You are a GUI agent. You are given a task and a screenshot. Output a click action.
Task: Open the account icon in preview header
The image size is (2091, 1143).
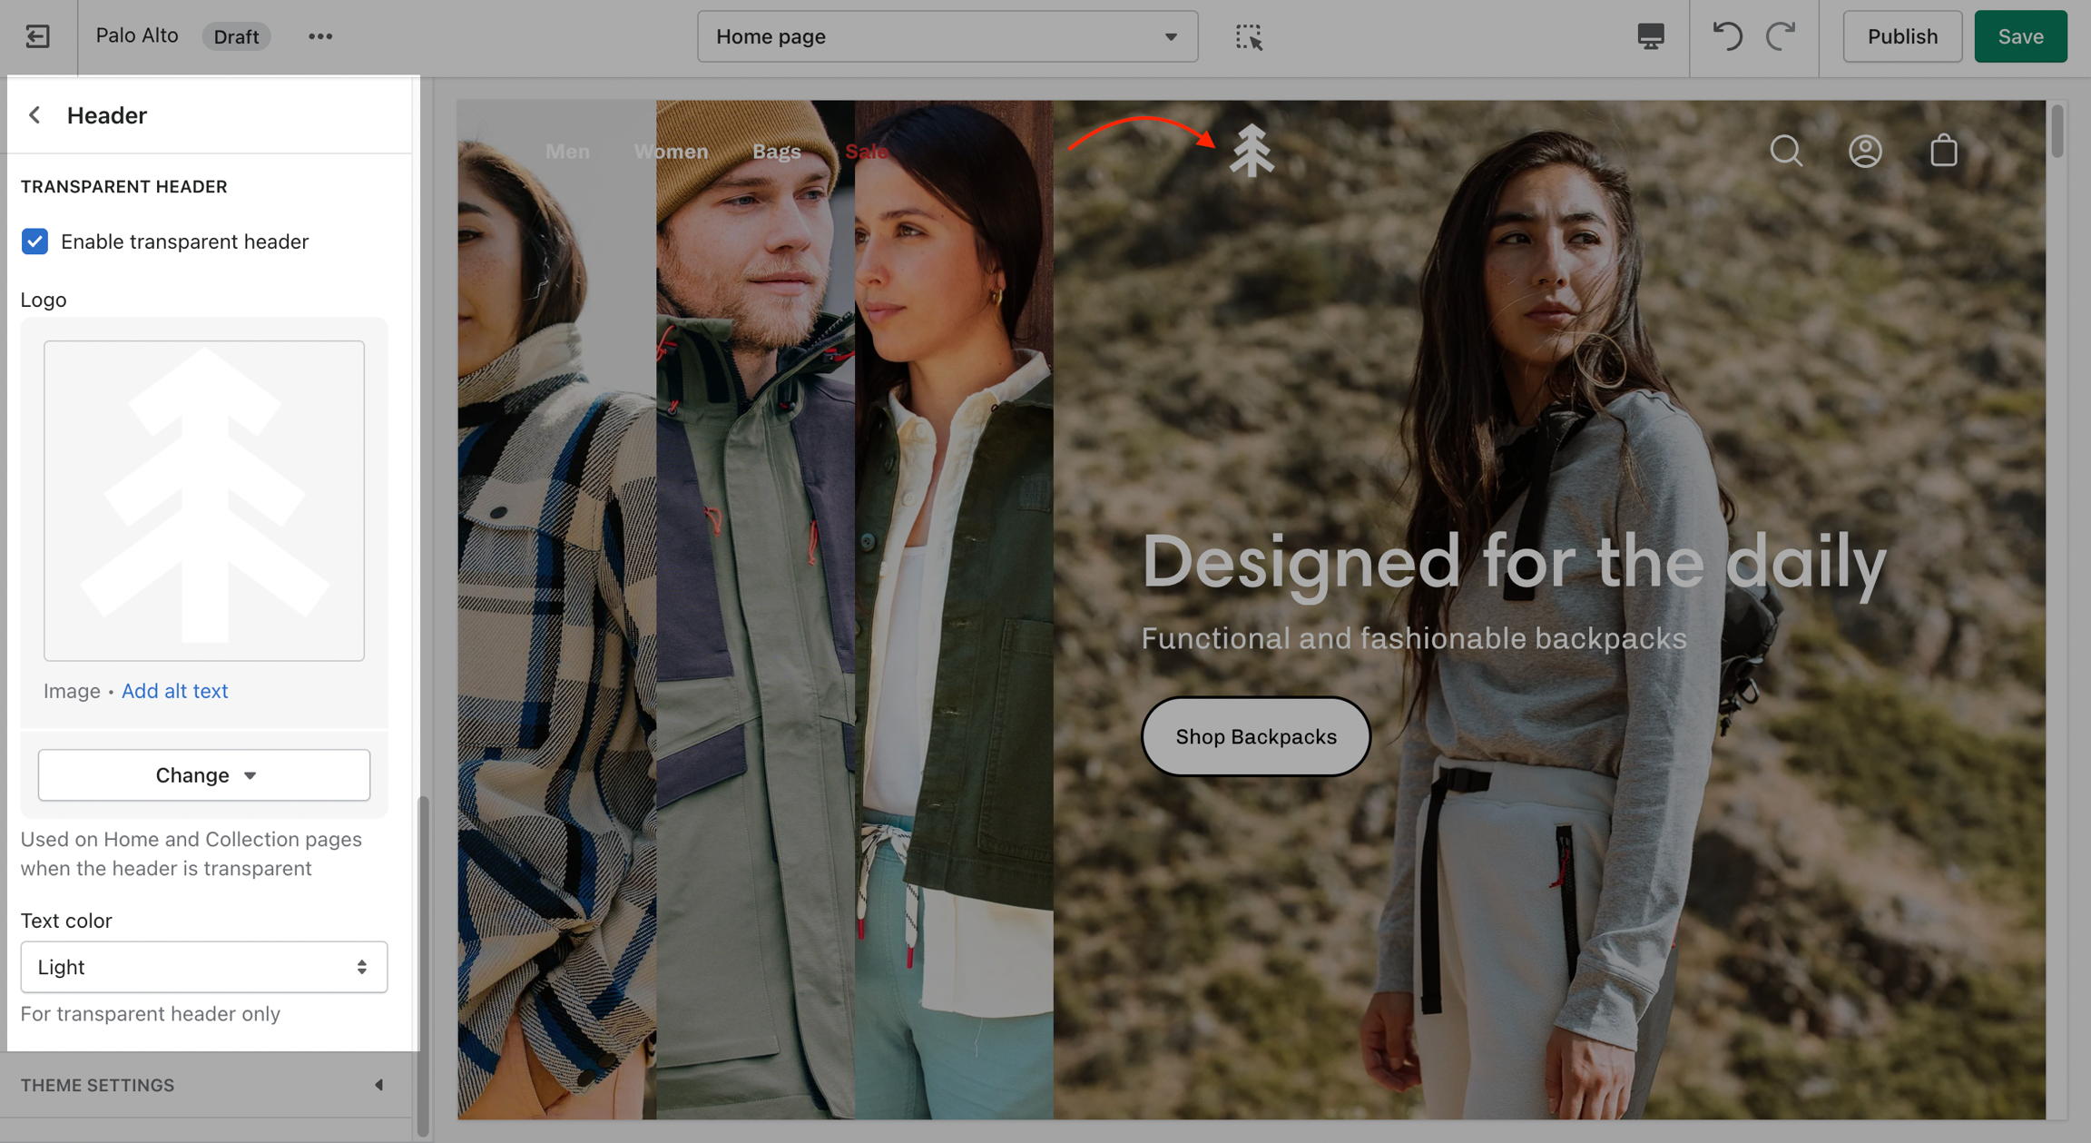tap(1865, 151)
